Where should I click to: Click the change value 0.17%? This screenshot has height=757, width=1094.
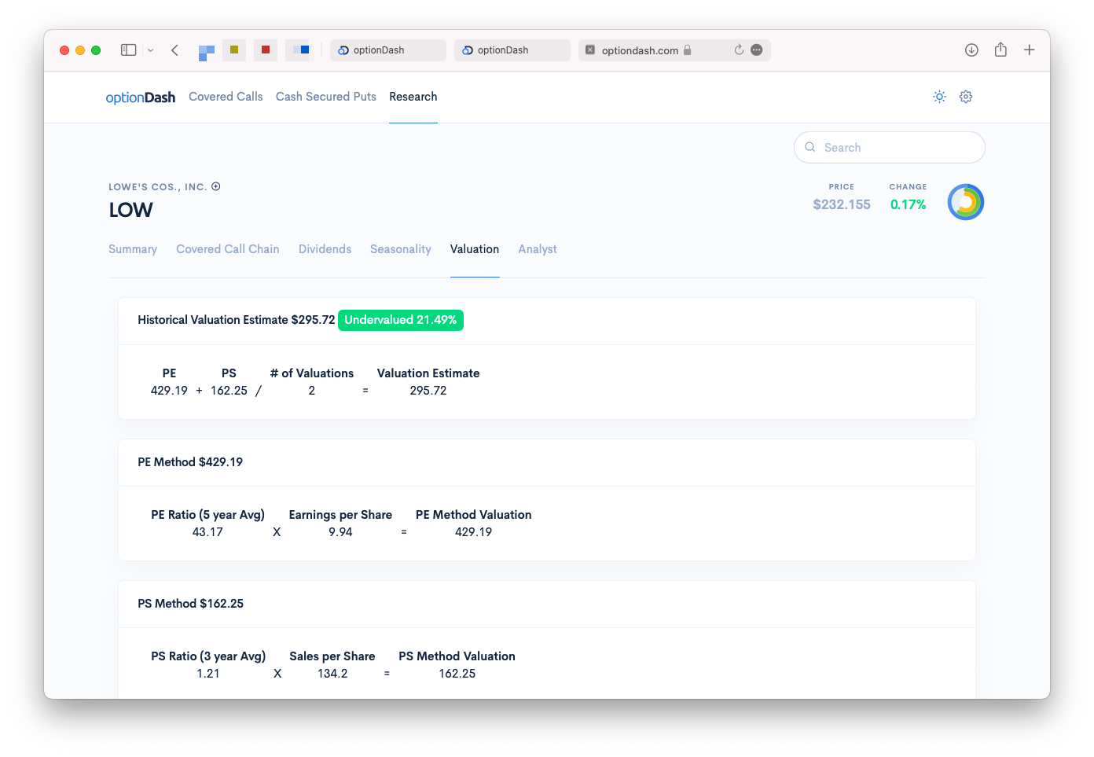[x=909, y=204]
